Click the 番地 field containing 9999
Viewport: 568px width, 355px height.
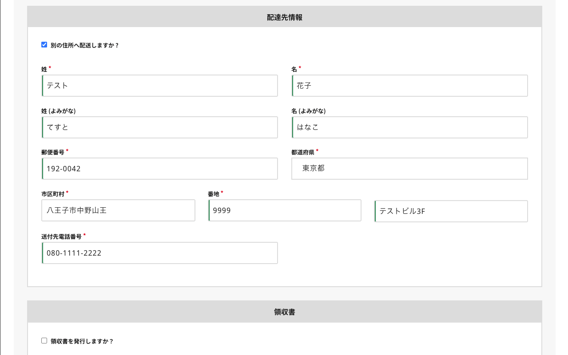pyautogui.click(x=284, y=210)
